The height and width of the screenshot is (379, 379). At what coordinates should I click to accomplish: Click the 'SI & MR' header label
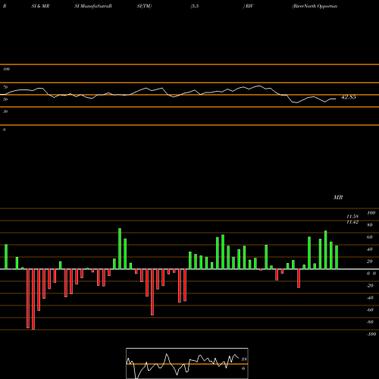tap(40, 6)
